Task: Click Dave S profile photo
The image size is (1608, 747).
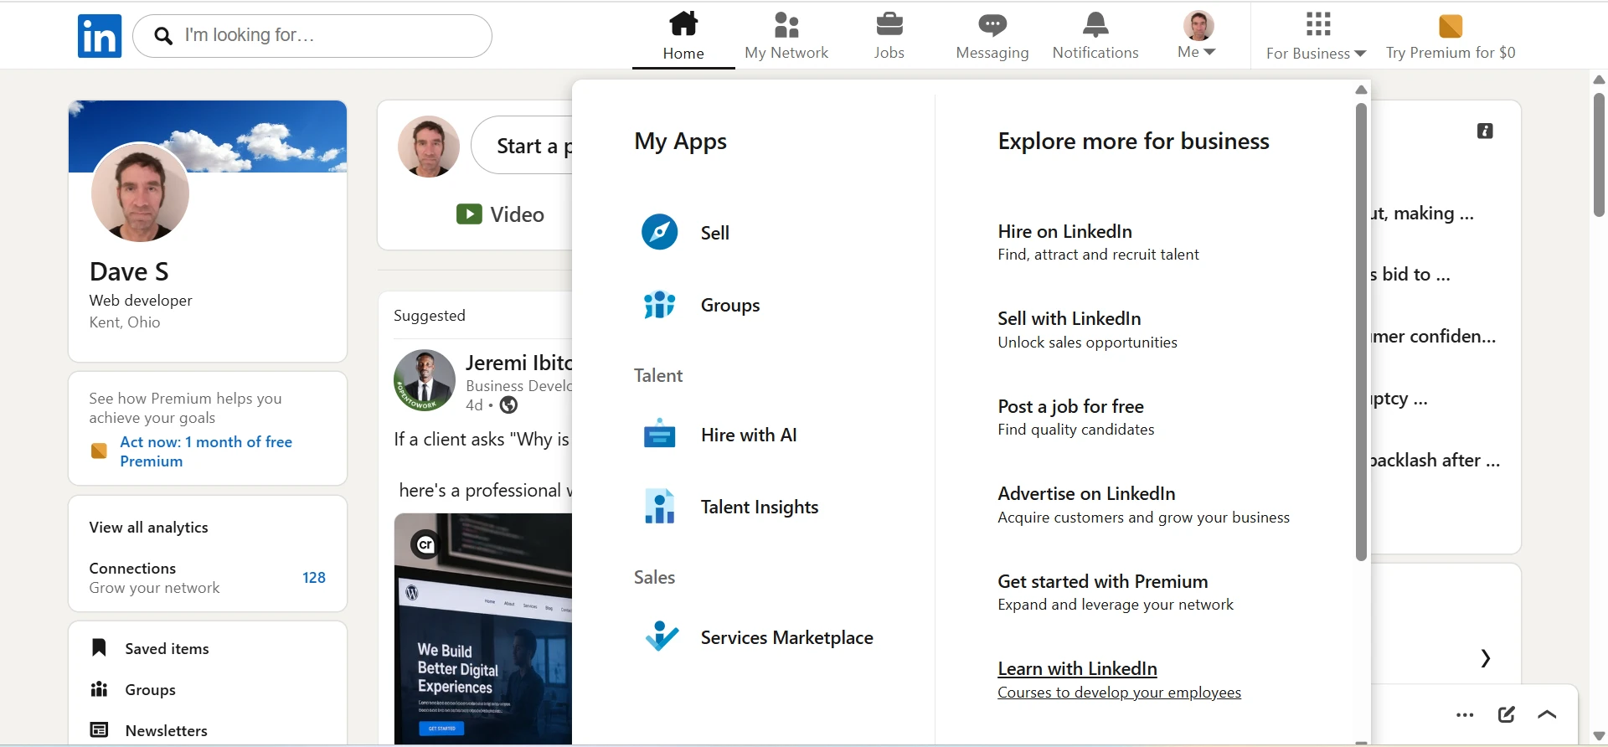Action: 140,193
